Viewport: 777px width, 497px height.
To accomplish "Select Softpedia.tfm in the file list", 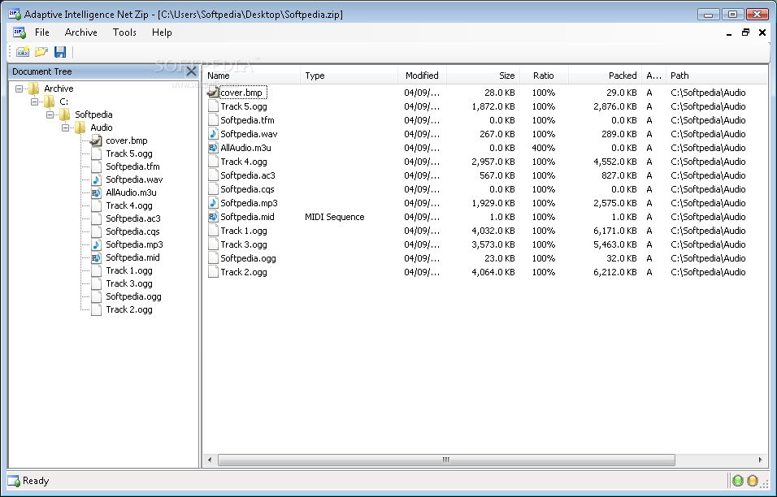I will [247, 120].
